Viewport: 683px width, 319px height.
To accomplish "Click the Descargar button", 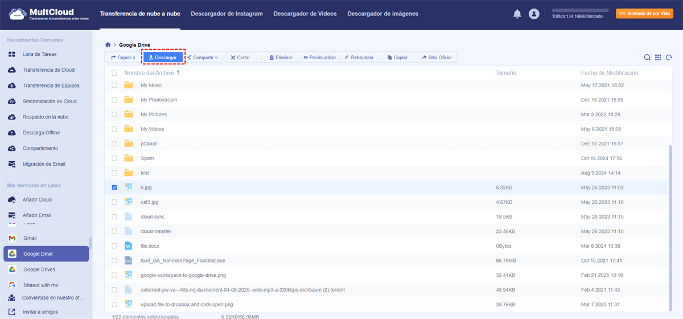I will point(163,58).
